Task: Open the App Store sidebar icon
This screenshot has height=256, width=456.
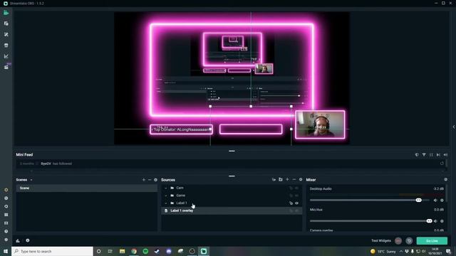Action: coord(6,46)
